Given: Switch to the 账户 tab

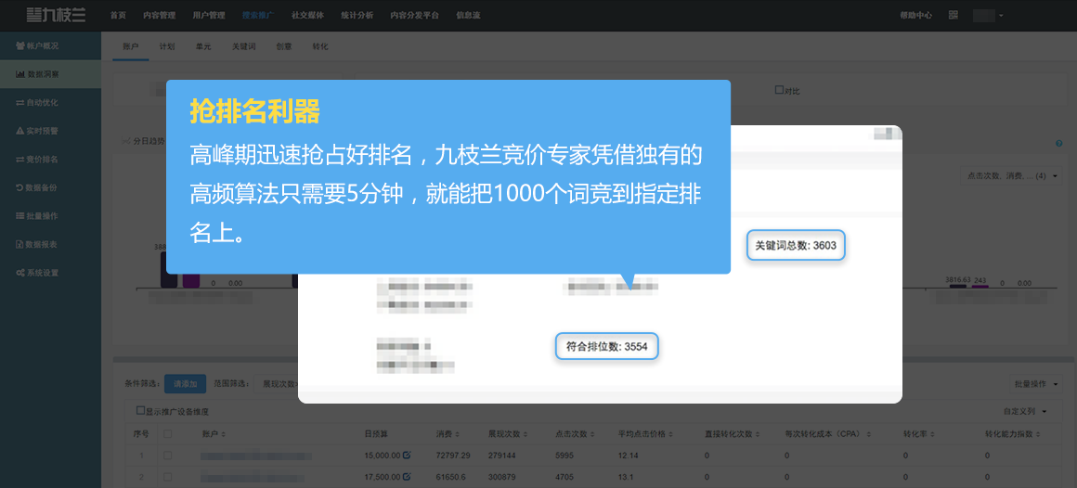Looking at the screenshot, I should click(131, 46).
